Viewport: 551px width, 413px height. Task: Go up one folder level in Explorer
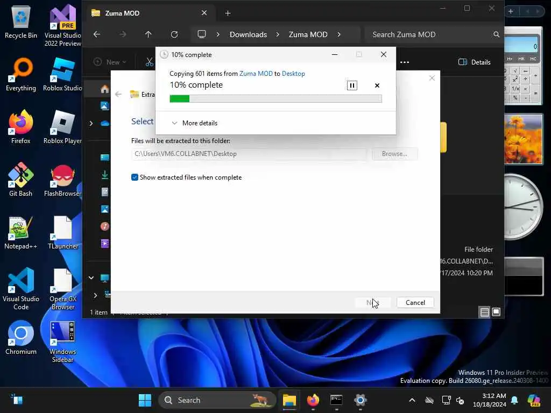pos(149,34)
